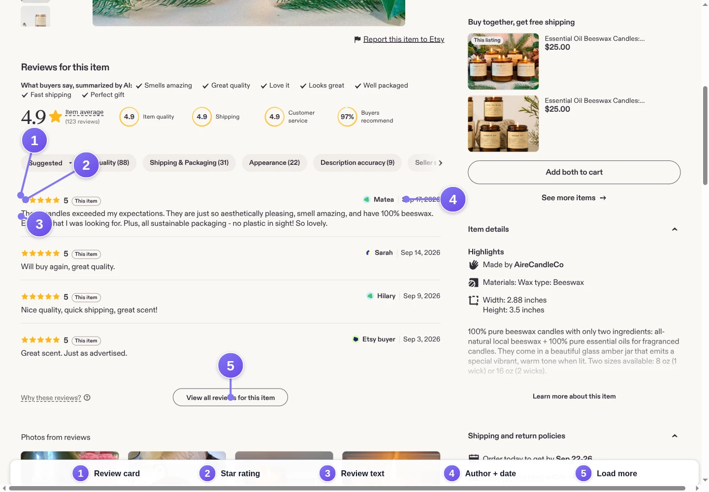709x492 pixels.
Task: Open the second bundled candle product thumbnail
Action: (503, 123)
